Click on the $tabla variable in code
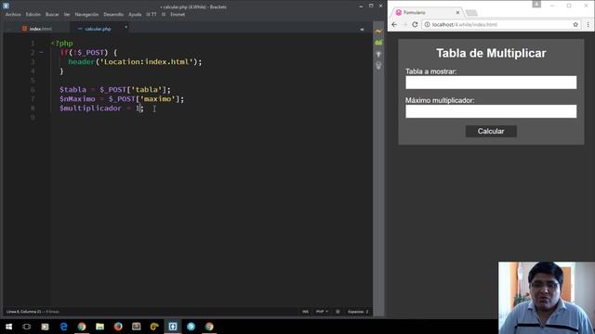595x334 pixels. pyautogui.click(x=73, y=90)
